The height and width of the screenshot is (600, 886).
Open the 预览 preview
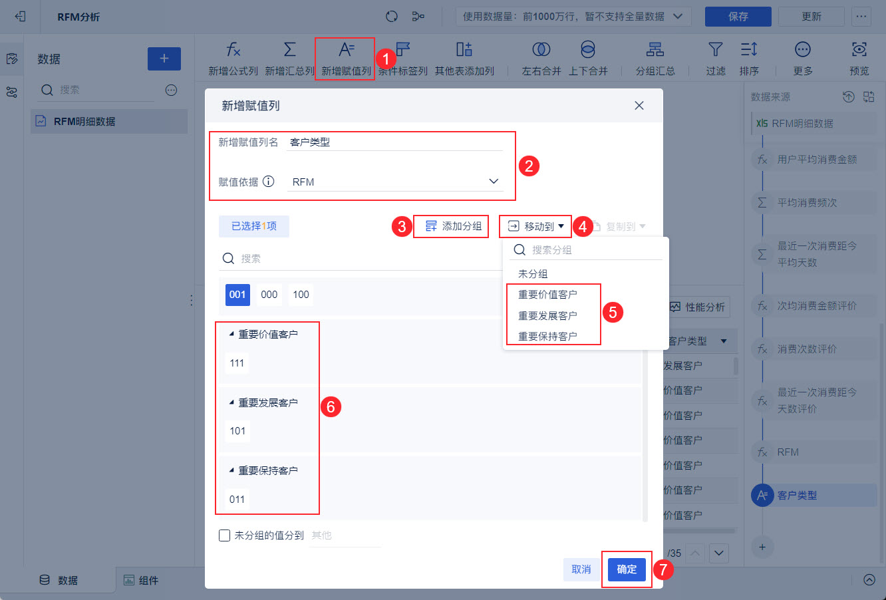[x=859, y=59]
